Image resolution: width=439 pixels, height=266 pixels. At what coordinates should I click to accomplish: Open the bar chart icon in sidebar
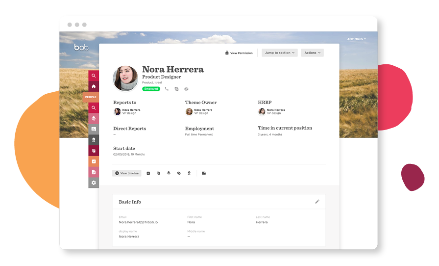(94, 129)
